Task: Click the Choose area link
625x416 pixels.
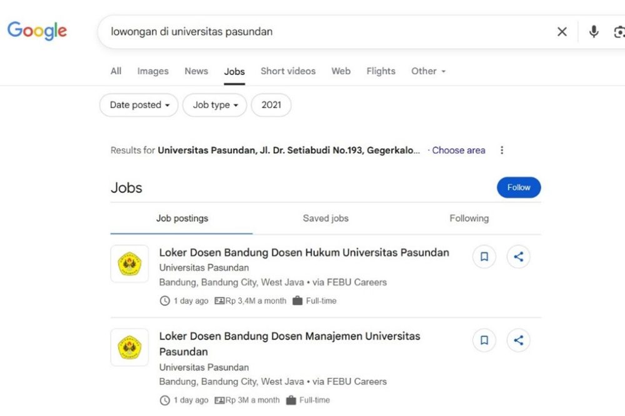Action: click(x=458, y=150)
